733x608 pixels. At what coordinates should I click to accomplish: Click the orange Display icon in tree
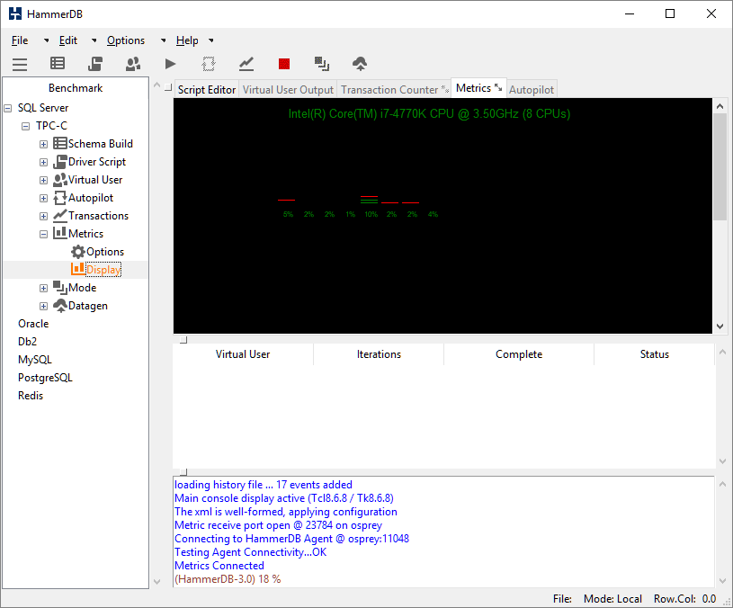point(78,269)
